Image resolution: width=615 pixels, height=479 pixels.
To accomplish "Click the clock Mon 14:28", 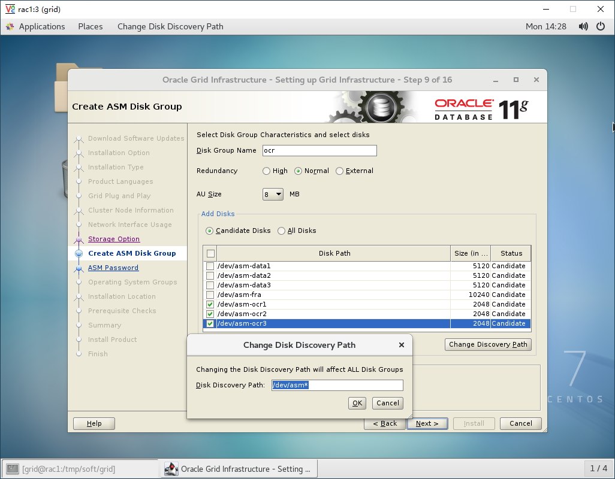I will pos(546,26).
